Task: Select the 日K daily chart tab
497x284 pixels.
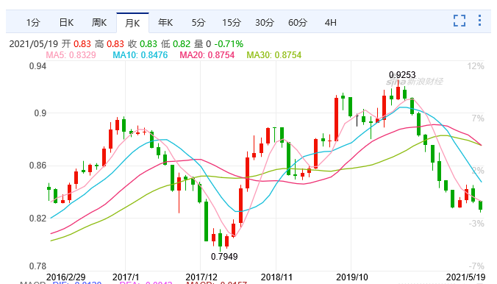Action: (66, 23)
